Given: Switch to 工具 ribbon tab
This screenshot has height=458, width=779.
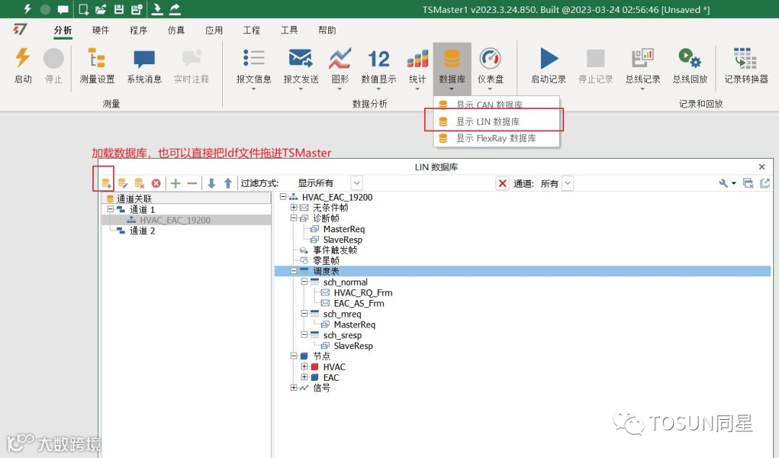Looking at the screenshot, I should (289, 30).
